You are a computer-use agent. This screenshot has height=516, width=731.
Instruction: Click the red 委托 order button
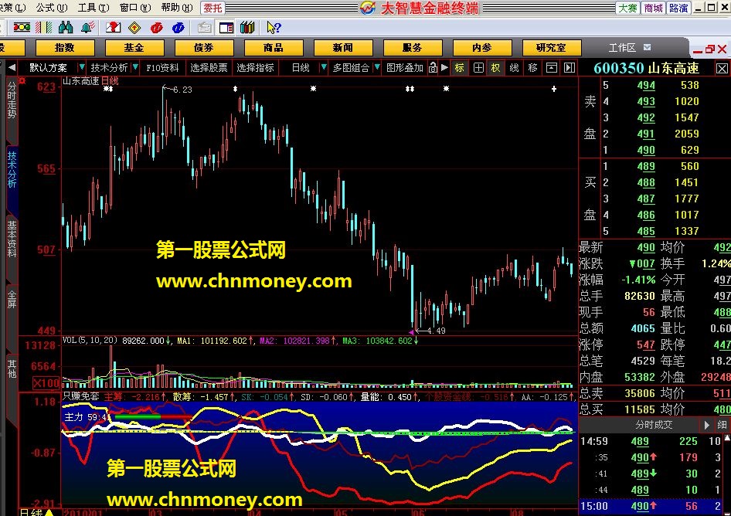point(212,8)
